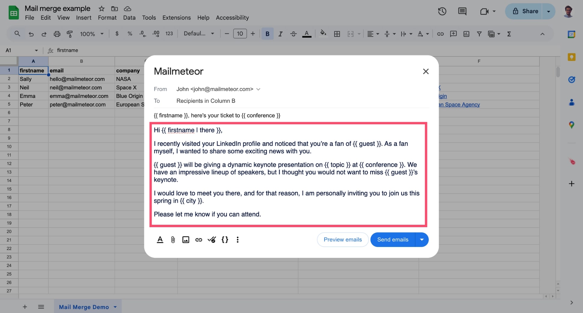
Task: Redo the last action in Sheets
Action: 44,34
